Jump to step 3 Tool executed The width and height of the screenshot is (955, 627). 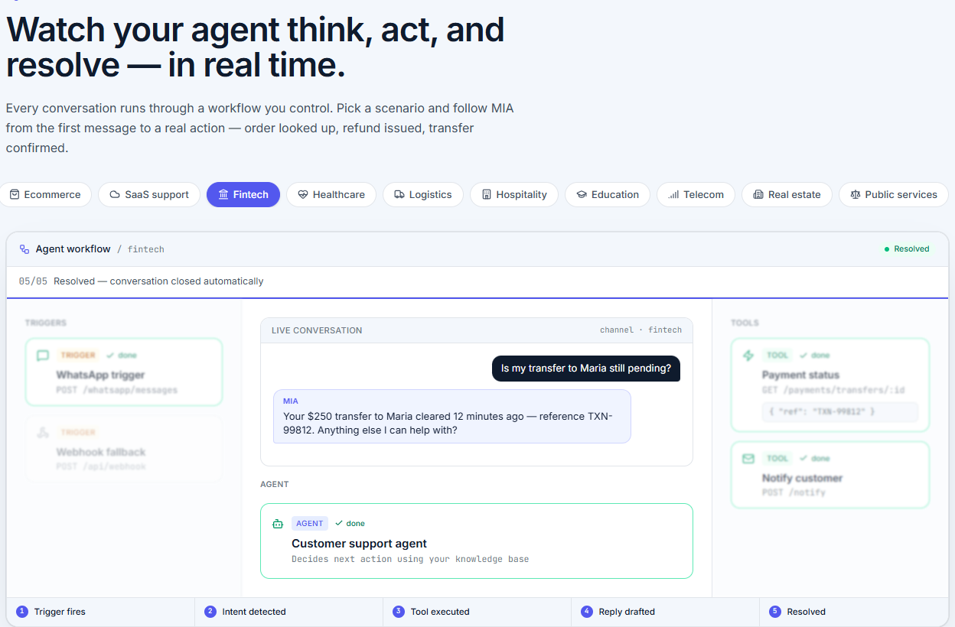click(477, 612)
